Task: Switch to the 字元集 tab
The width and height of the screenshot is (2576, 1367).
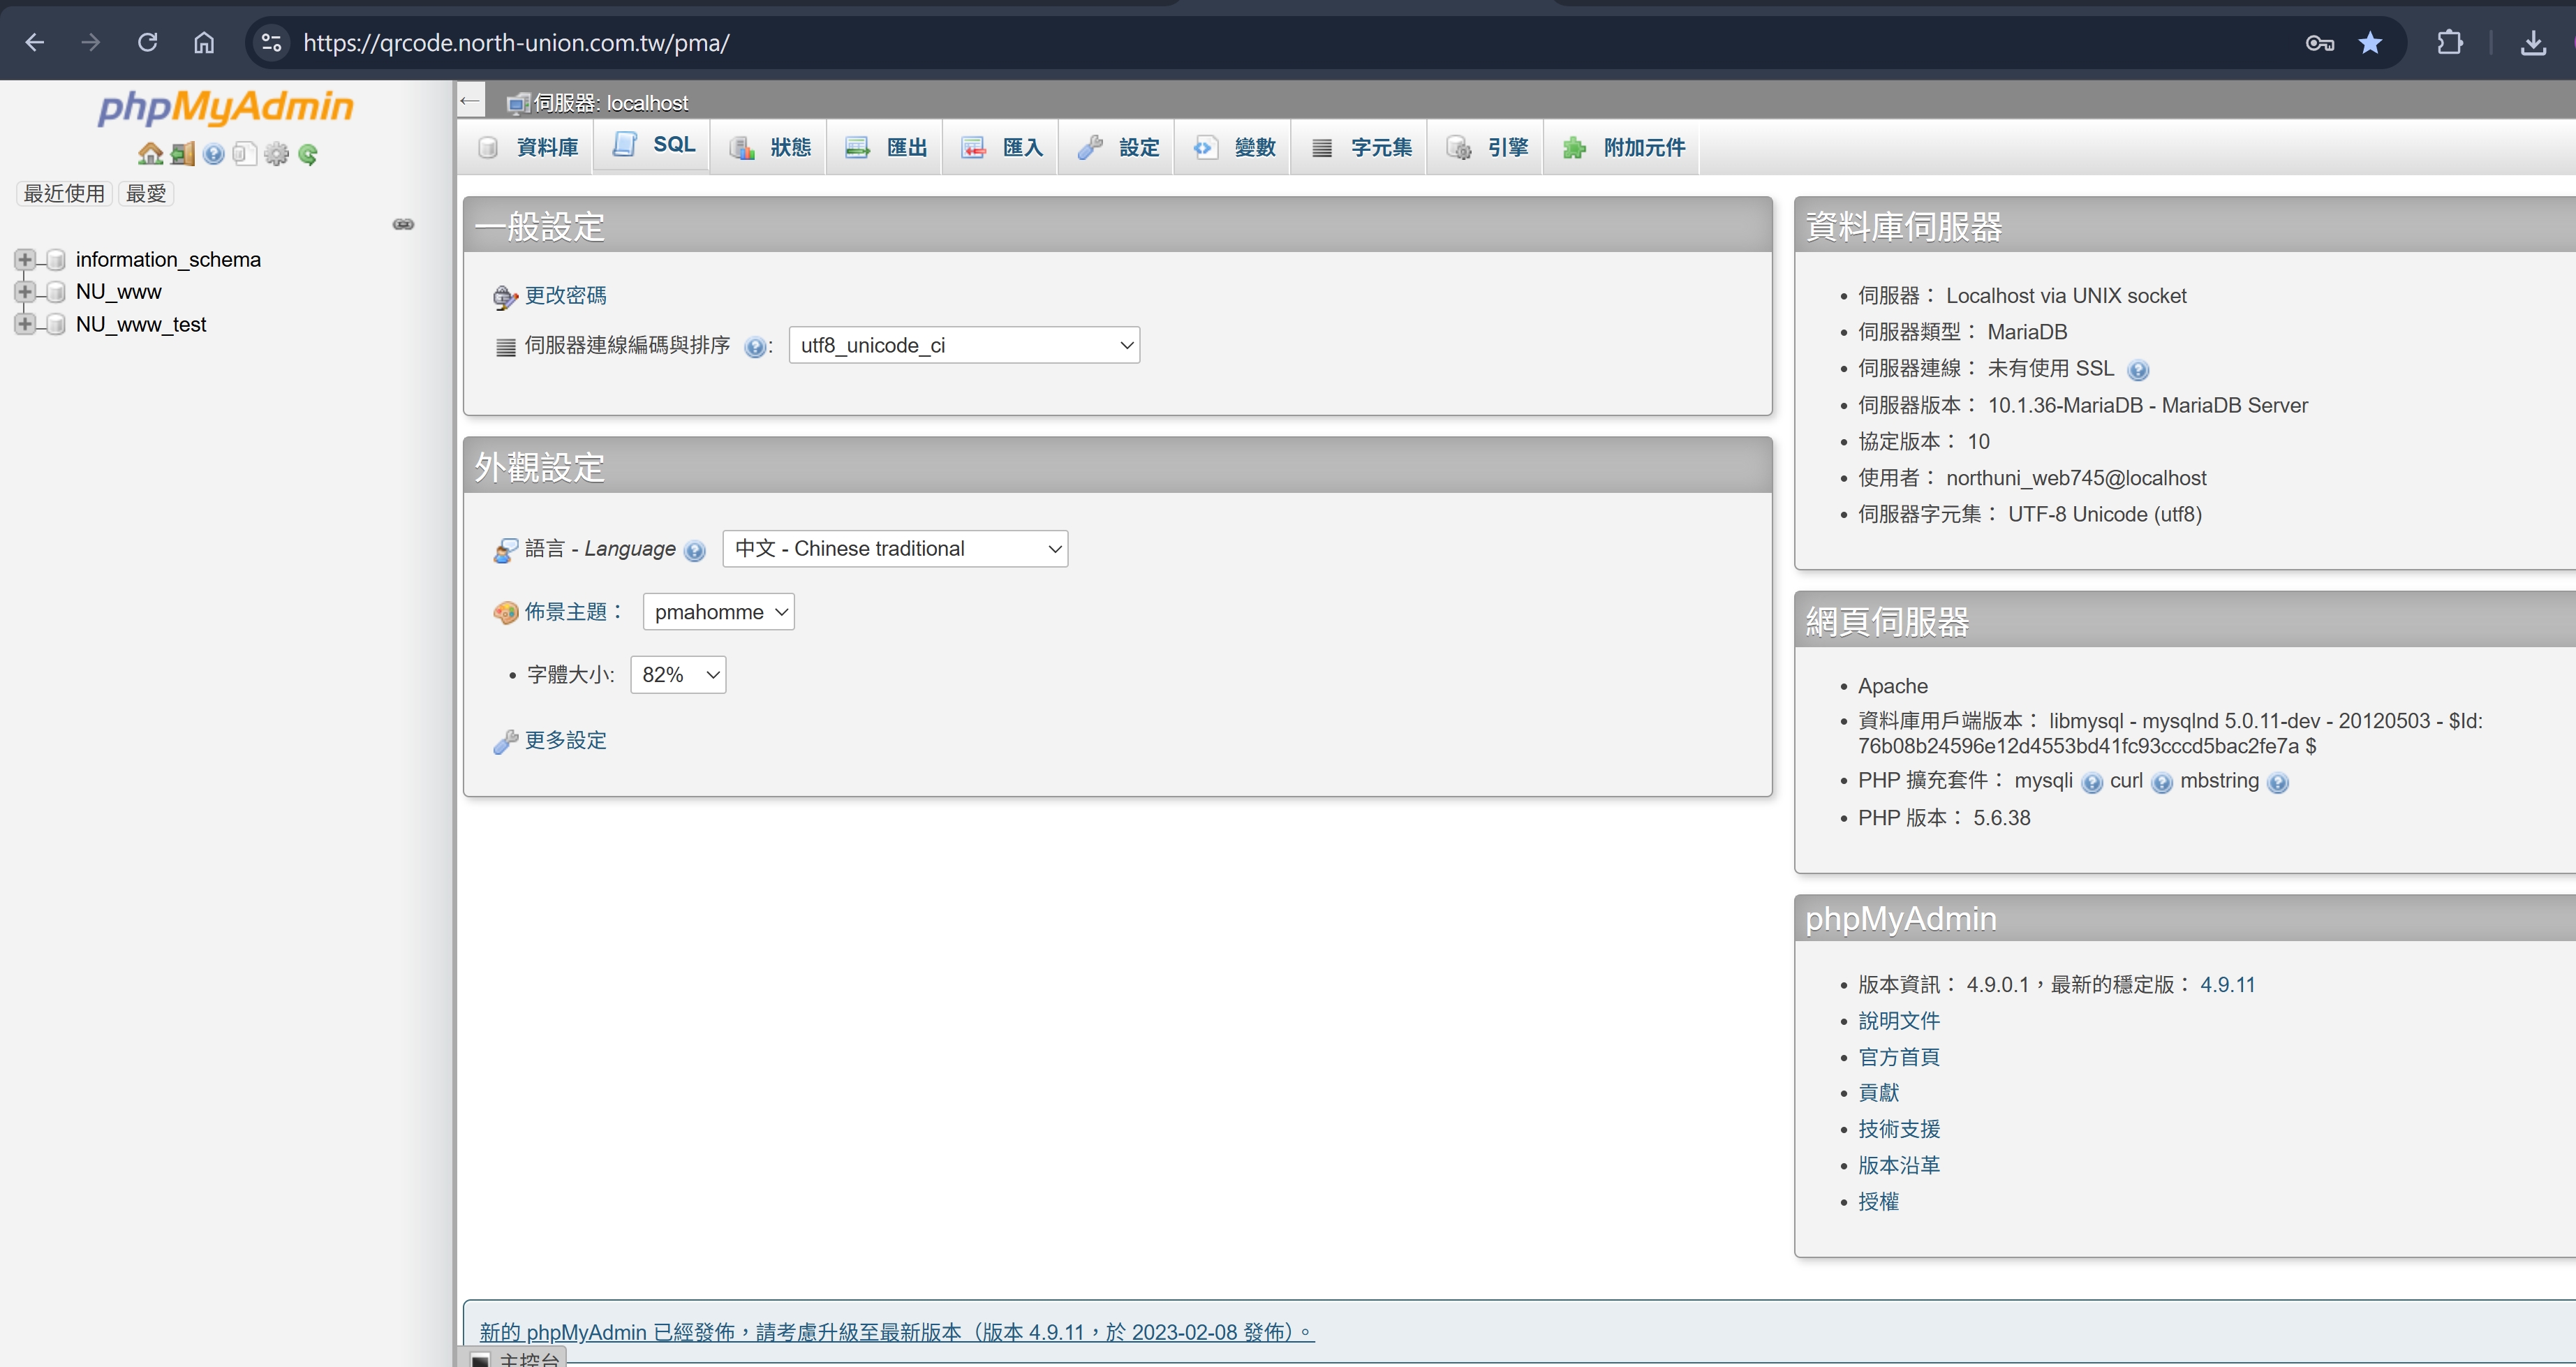Action: pyautogui.click(x=1360, y=148)
